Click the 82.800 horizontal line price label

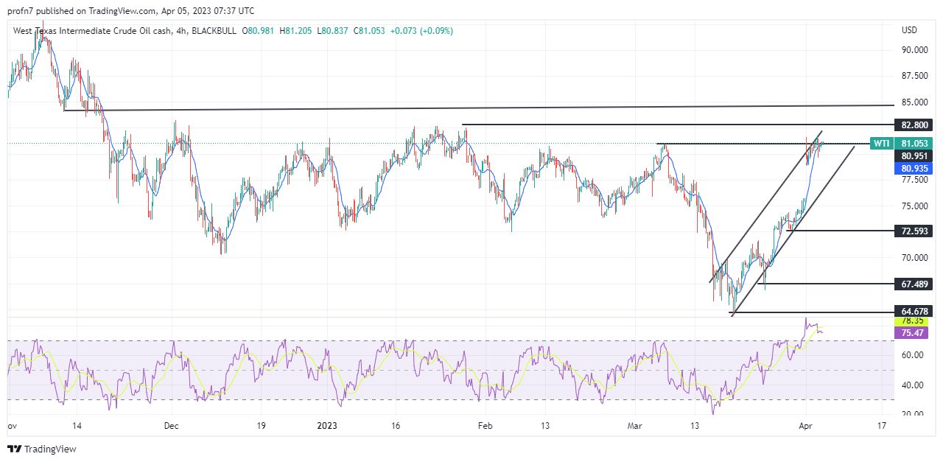coord(914,125)
